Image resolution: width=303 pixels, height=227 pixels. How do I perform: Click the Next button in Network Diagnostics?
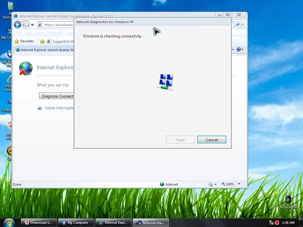click(x=180, y=140)
